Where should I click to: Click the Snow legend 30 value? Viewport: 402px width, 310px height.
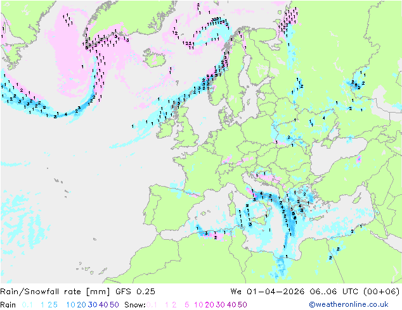pos(221,305)
